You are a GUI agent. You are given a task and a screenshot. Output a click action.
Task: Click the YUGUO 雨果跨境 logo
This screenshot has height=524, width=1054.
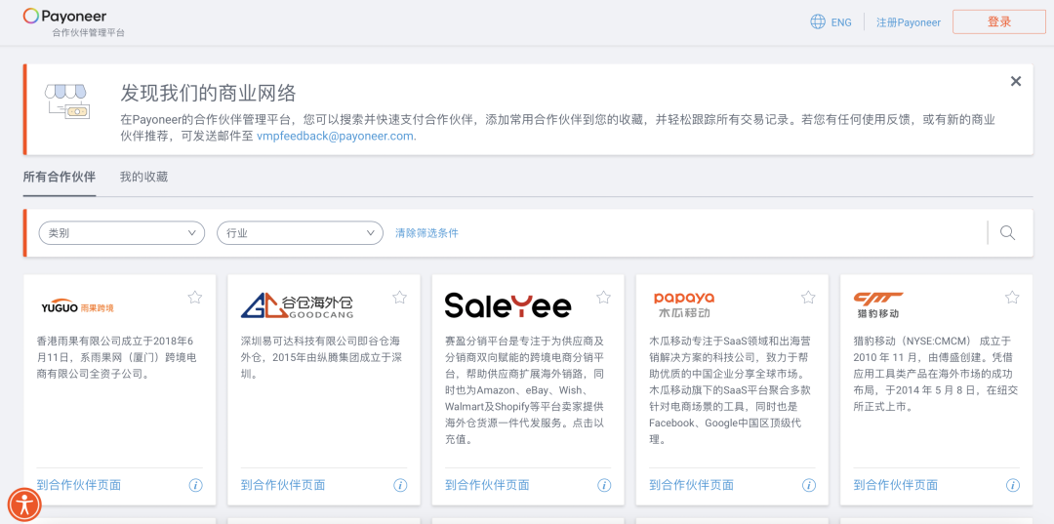click(x=77, y=307)
